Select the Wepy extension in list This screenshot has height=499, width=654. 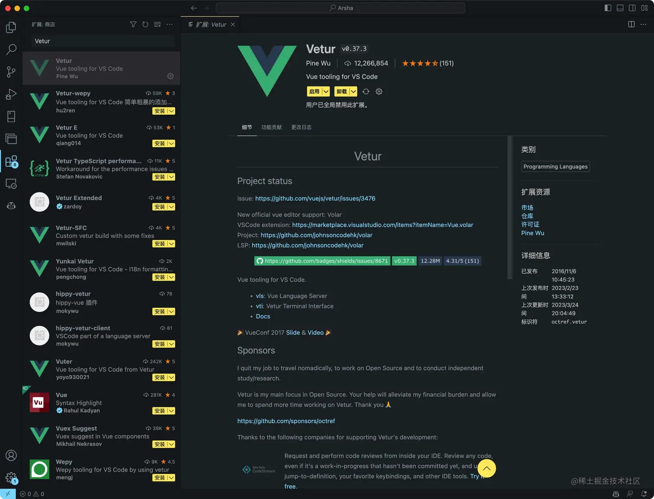pyautogui.click(x=102, y=470)
